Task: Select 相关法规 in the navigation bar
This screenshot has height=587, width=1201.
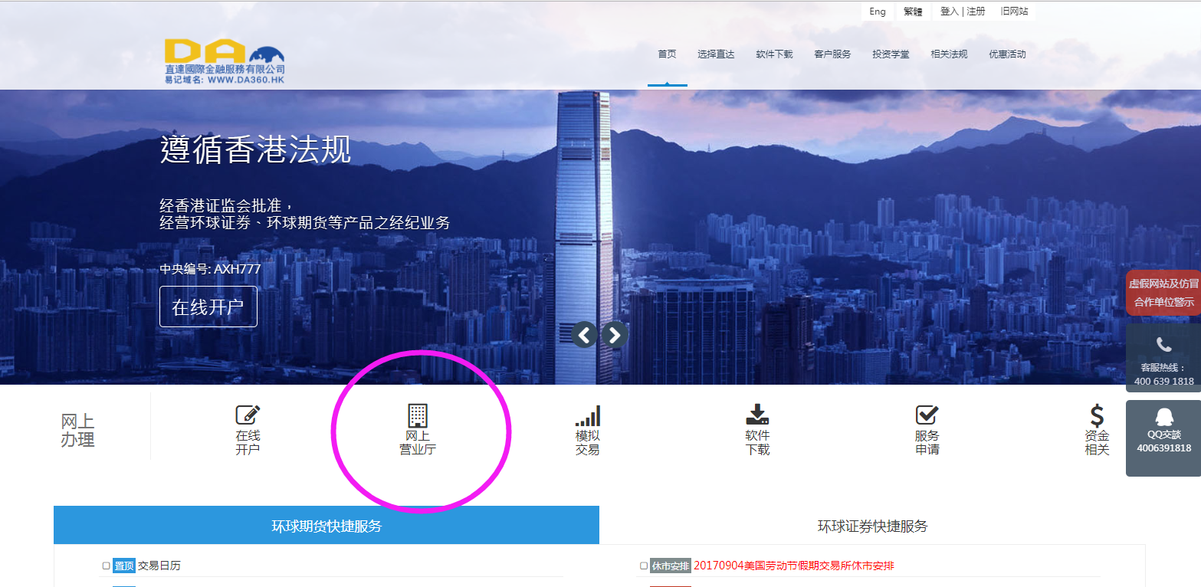Action: click(949, 54)
